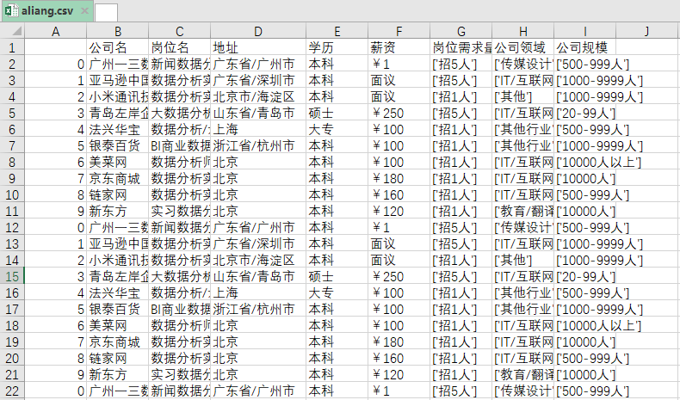Select ￥180 salary cell in row 9
The width and height of the screenshot is (680, 400).
pyautogui.click(x=399, y=179)
